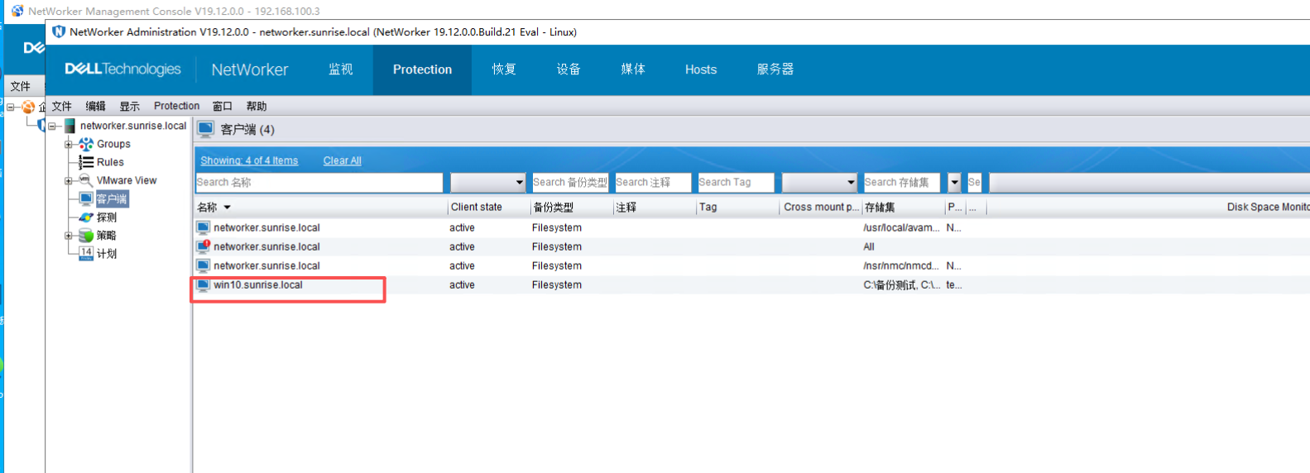Image resolution: width=1310 pixels, height=473 pixels.
Task: Click the VMware View magnifier icon
Action: click(86, 180)
